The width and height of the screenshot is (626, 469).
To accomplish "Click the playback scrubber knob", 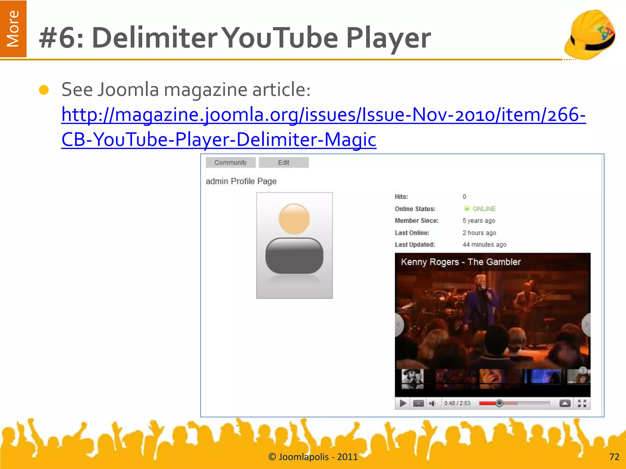I will coord(499,403).
